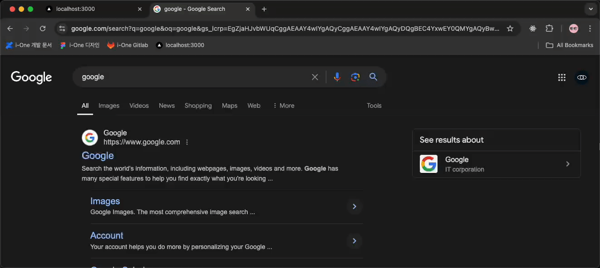Open the Chrome extensions puzzle icon

click(x=549, y=29)
